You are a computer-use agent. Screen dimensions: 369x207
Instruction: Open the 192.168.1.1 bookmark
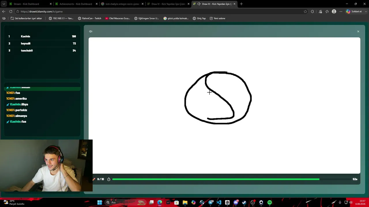tap(61, 18)
